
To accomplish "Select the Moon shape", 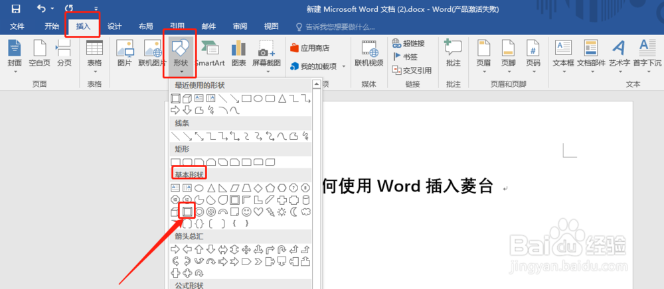I will pos(293,211).
